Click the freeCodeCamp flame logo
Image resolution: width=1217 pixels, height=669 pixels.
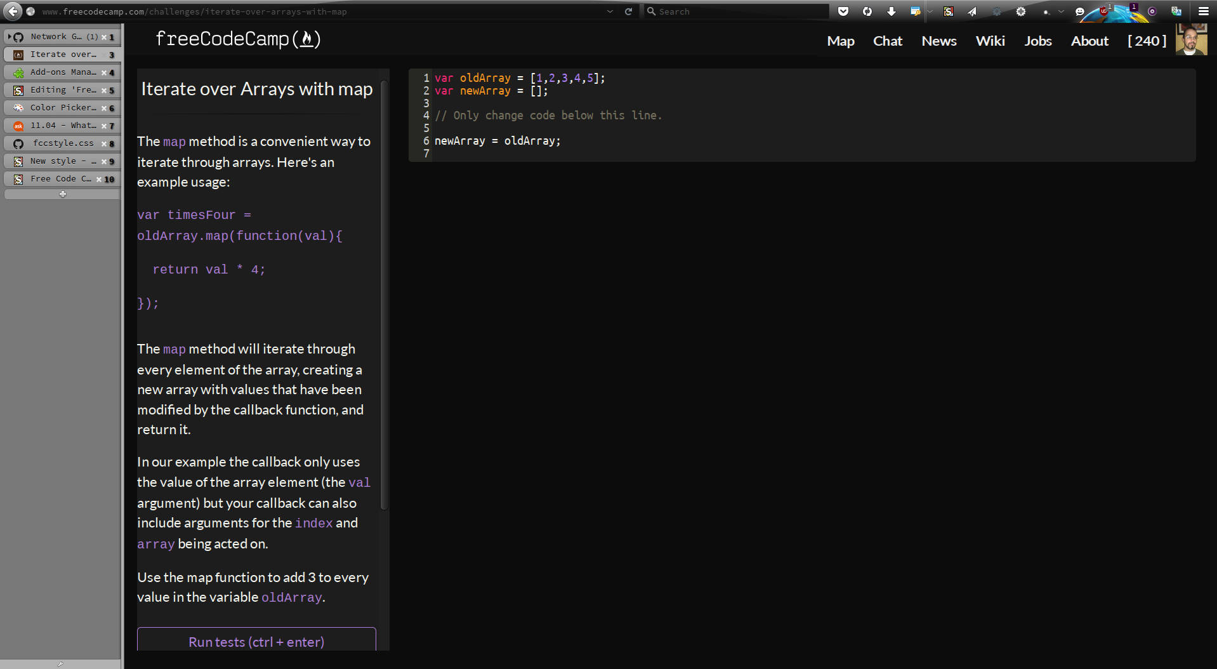coord(307,39)
